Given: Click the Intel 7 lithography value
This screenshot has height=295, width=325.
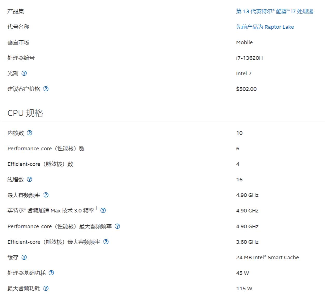Looking at the screenshot, I should [243, 73].
